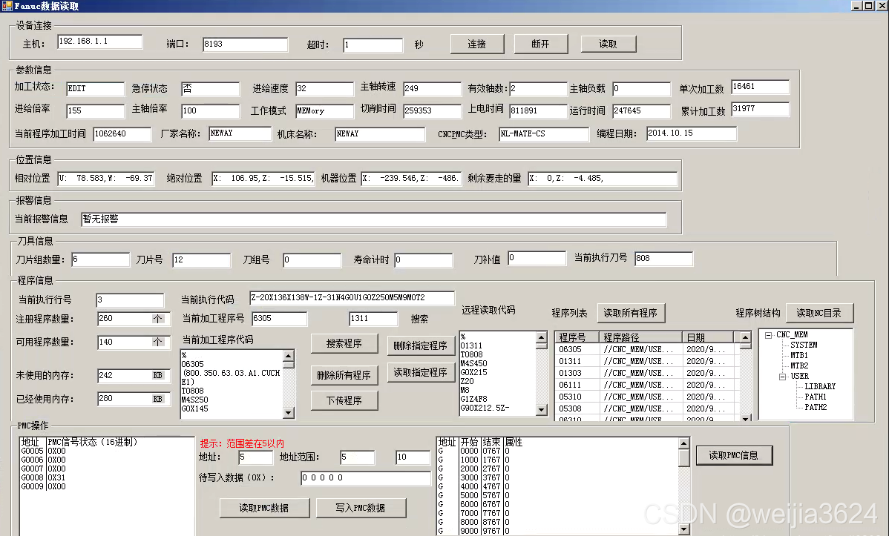The height and width of the screenshot is (536, 889).
Task: Click the 工作模式 field showing MEMory
Action: point(324,111)
